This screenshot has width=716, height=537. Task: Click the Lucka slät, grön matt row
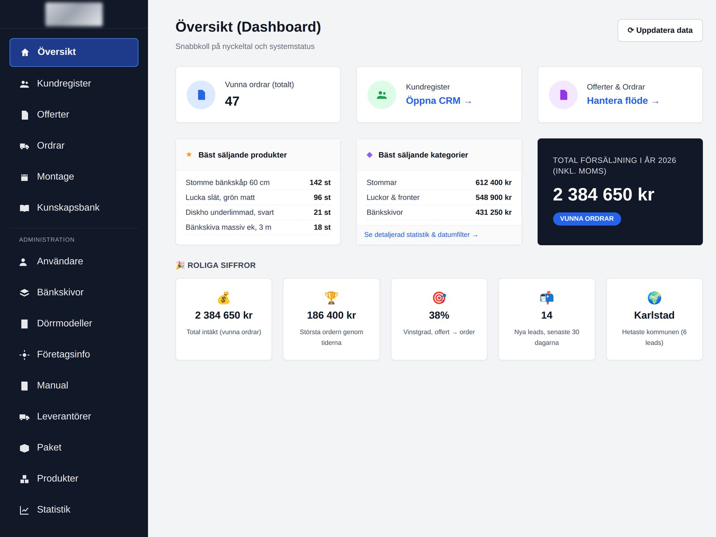(258, 197)
